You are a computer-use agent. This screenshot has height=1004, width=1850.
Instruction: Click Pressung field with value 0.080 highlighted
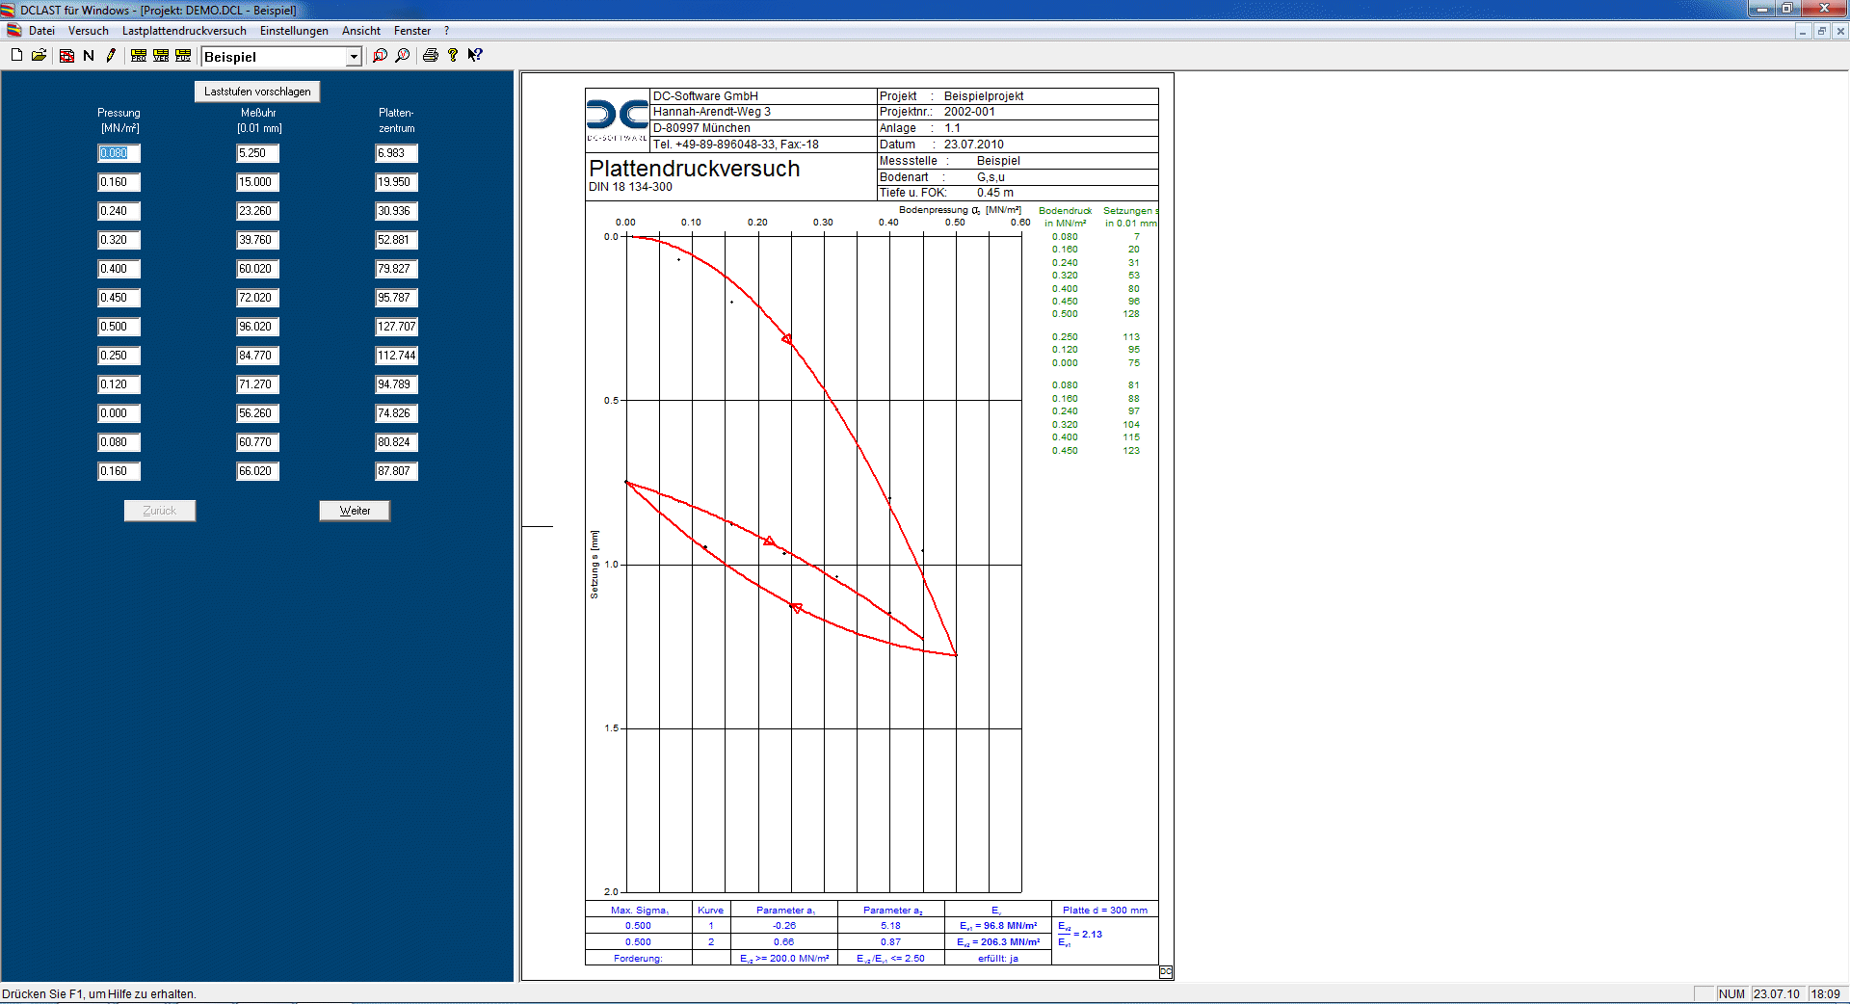(119, 153)
